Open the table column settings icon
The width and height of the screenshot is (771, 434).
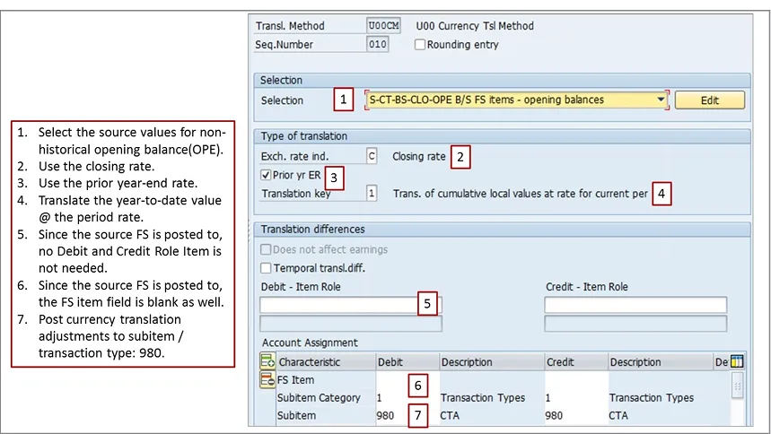pyautogui.click(x=738, y=361)
